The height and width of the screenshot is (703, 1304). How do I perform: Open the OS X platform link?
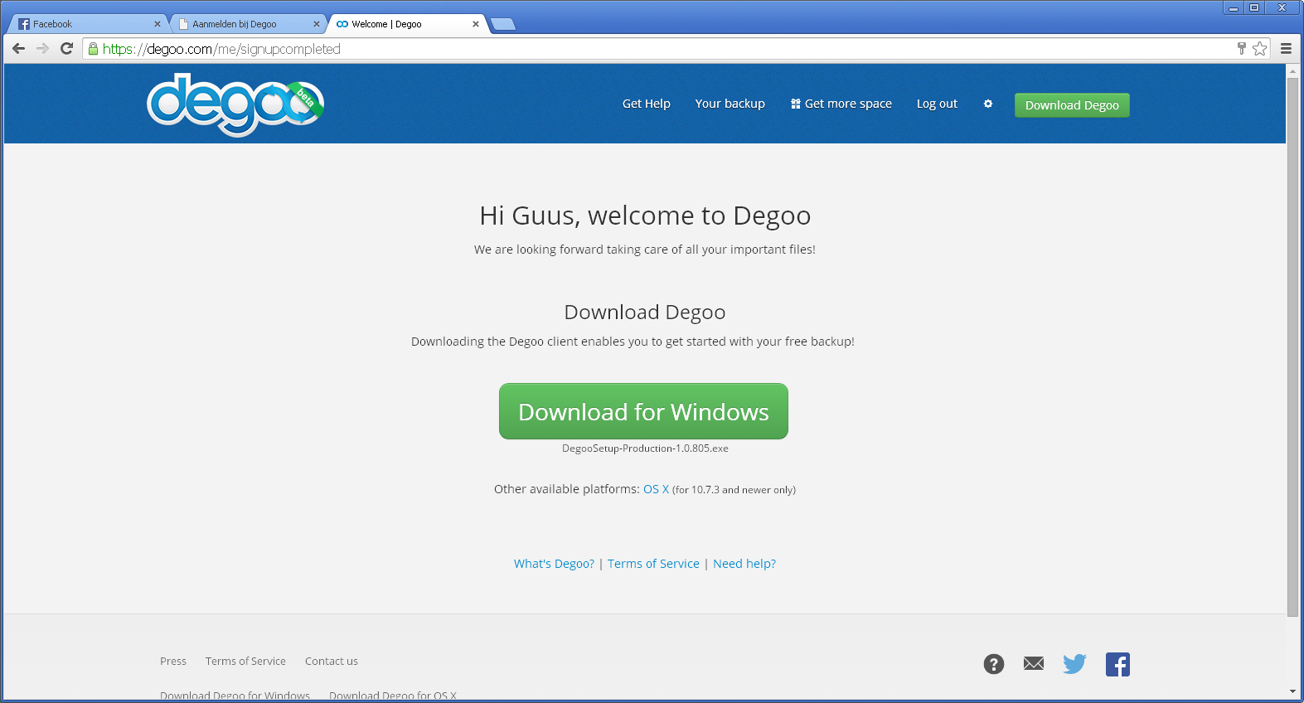tap(656, 489)
